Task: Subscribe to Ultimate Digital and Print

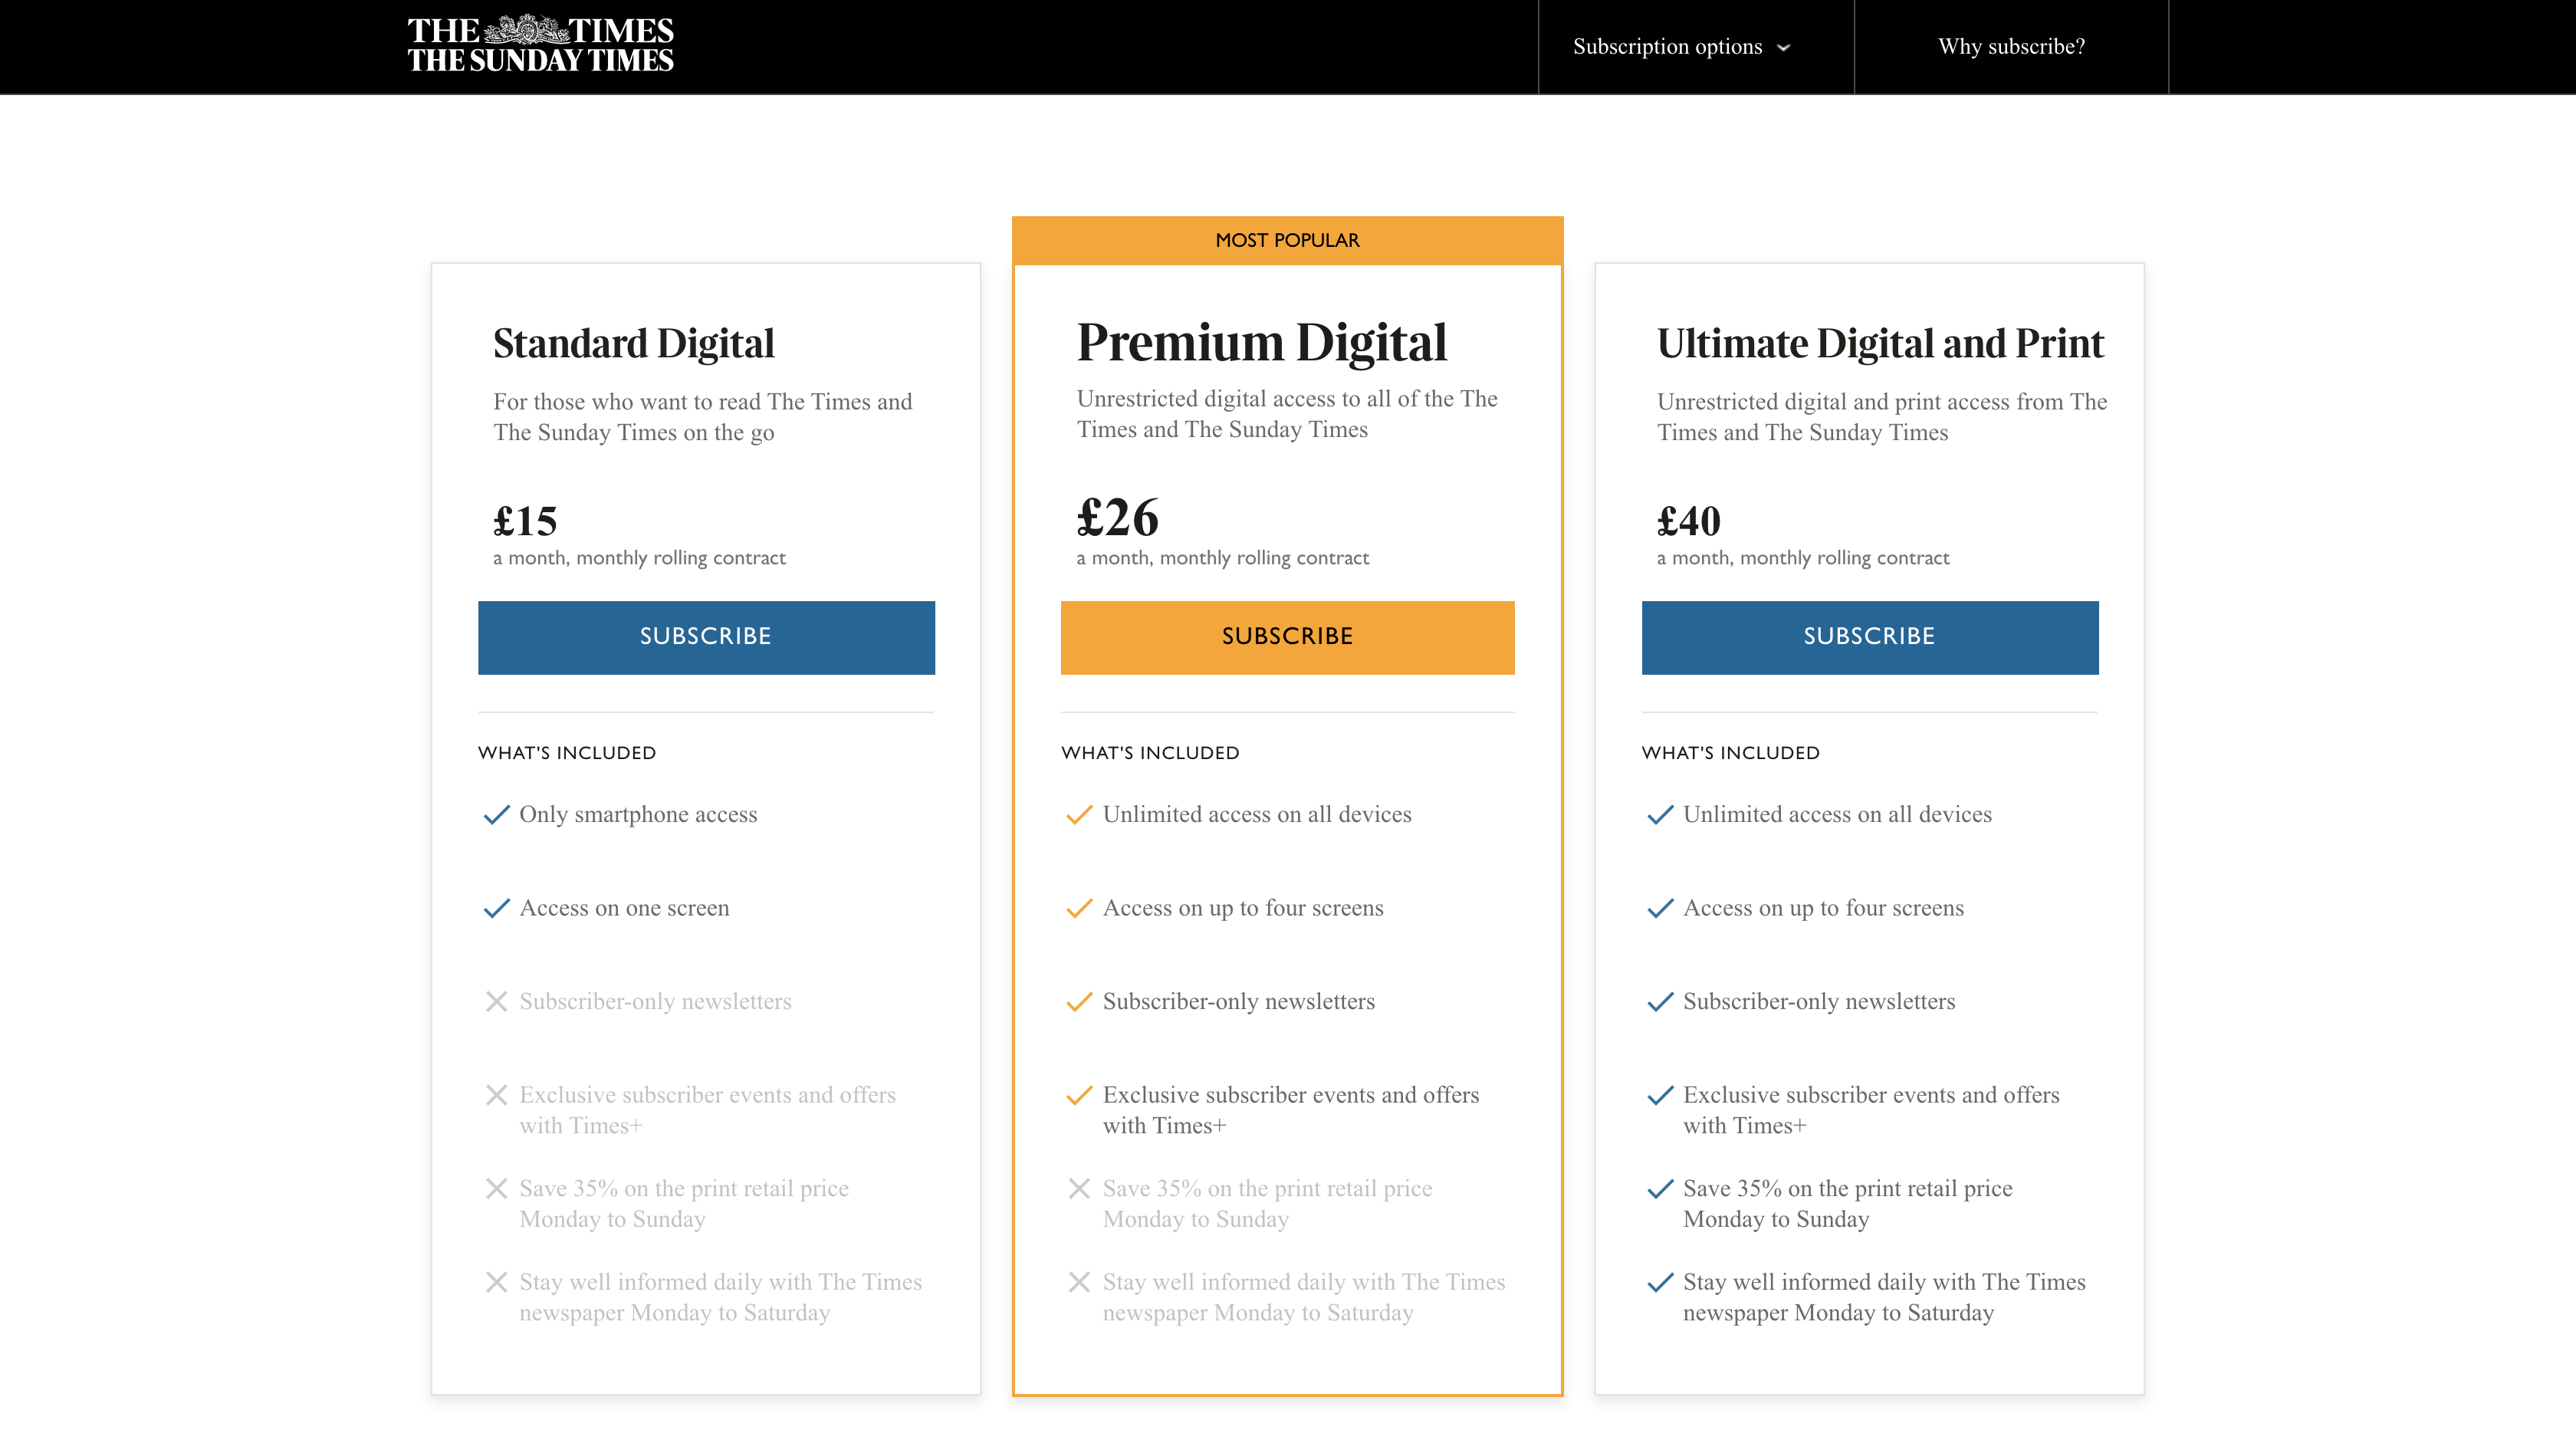Action: point(1869,637)
